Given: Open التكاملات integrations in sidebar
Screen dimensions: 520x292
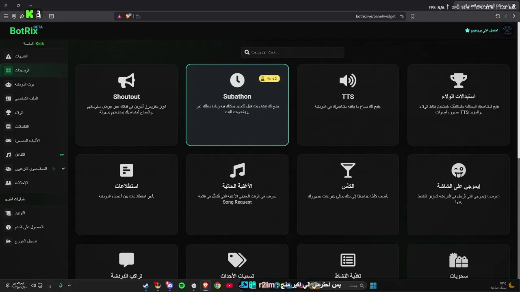Looking at the screenshot, I should [33, 127].
